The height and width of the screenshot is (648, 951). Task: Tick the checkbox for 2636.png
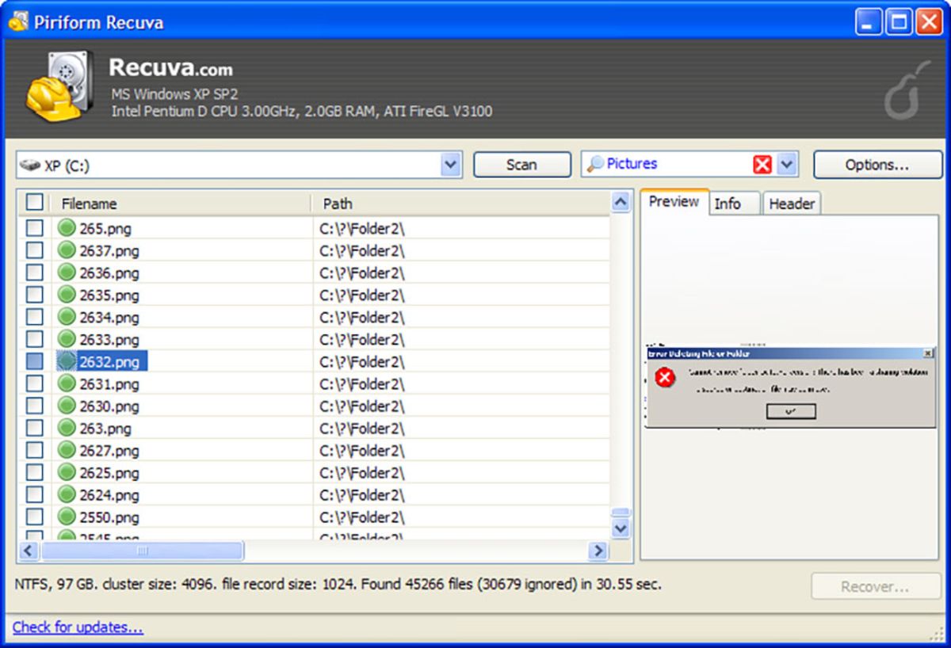click(x=34, y=273)
